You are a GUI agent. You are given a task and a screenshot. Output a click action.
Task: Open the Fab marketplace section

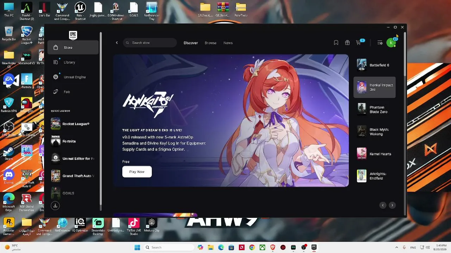(73, 92)
